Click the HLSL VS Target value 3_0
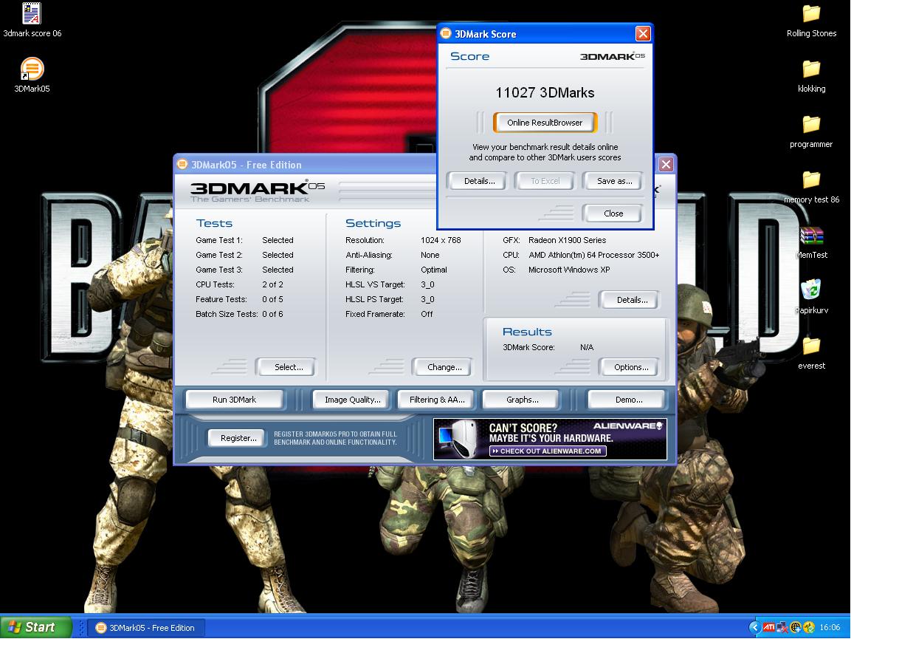Image resolution: width=899 pixels, height=670 pixels. tap(427, 284)
